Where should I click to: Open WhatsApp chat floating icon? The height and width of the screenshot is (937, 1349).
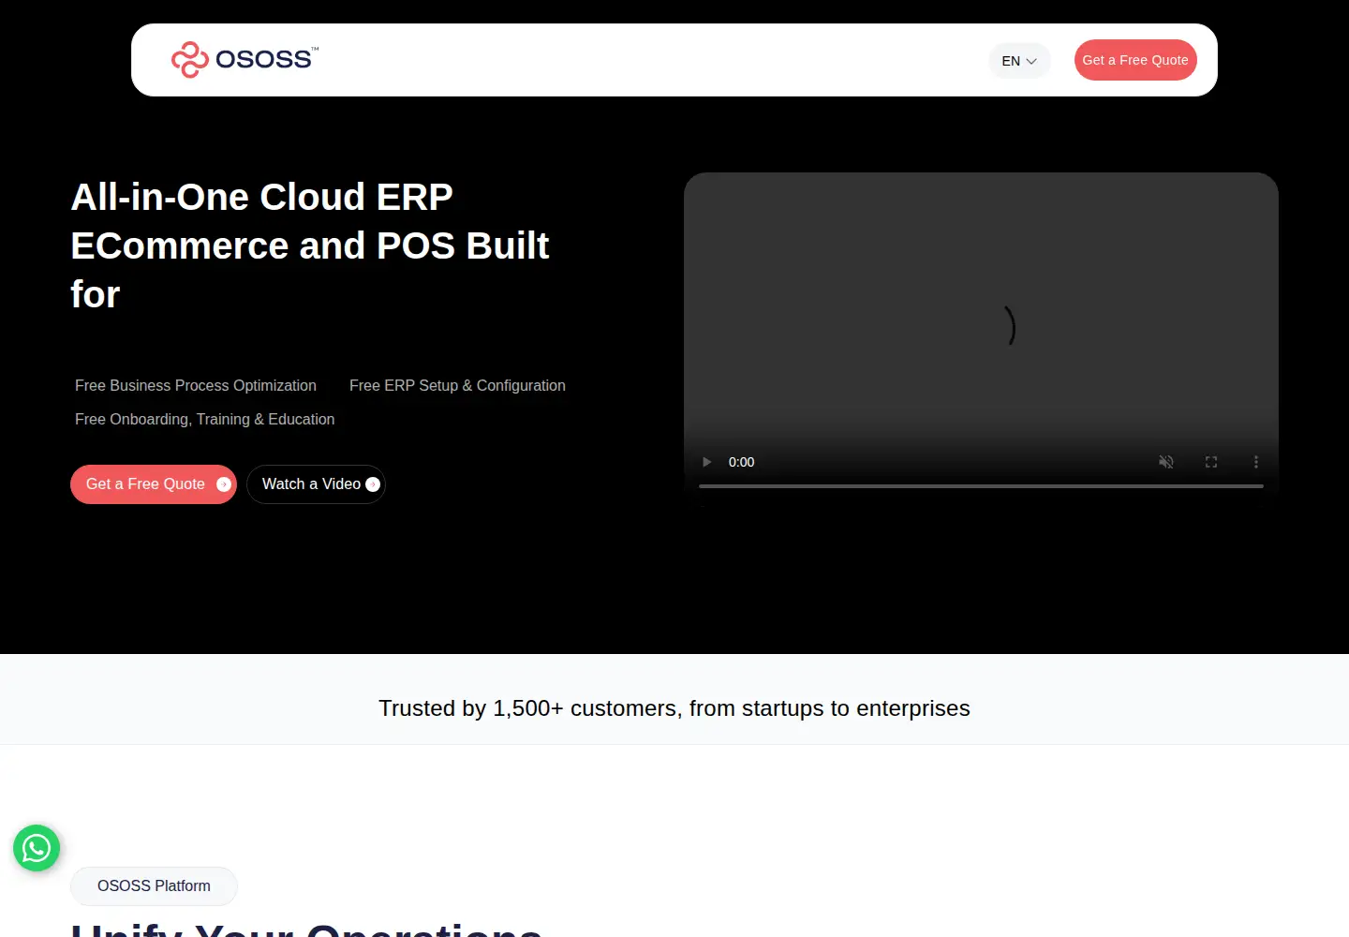pos(37,848)
